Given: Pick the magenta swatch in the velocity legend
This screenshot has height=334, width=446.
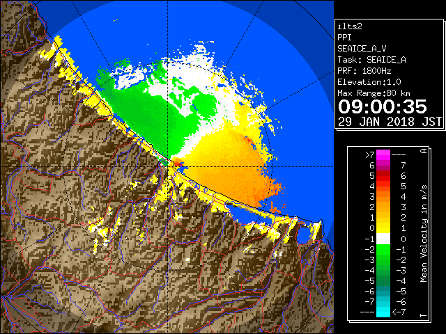Looking at the screenshot, I should pos(383,155).
